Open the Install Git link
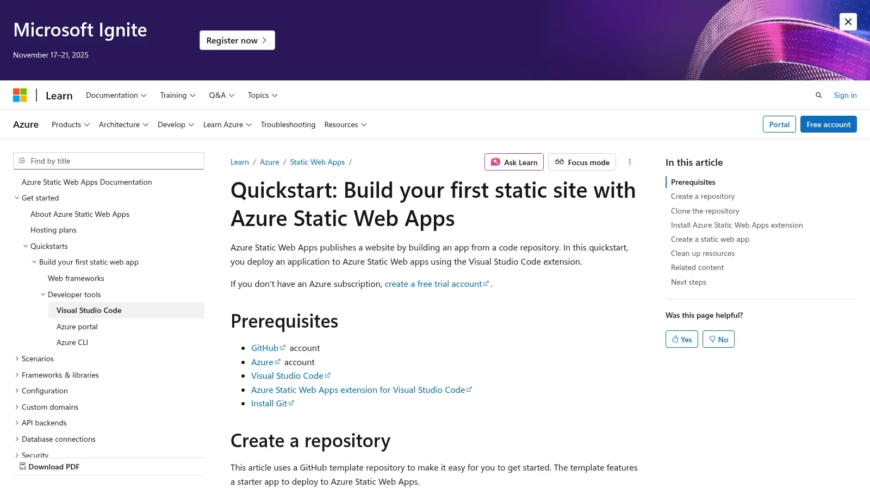The height and width of the screenshot is (489, 870). [x=272, y=403]
